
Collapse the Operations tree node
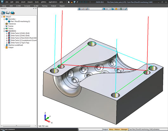[x=4, y=31]
